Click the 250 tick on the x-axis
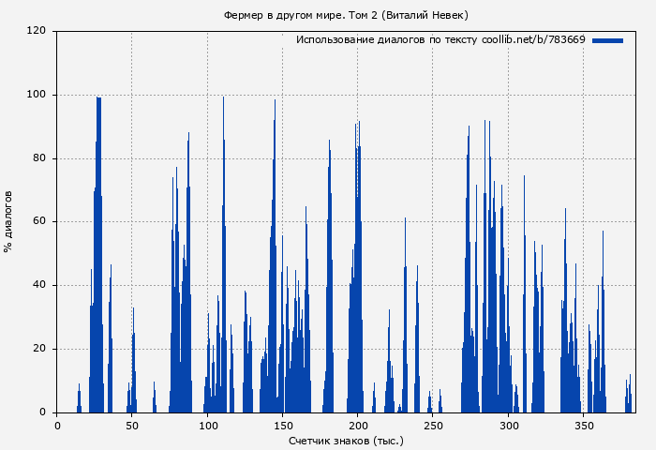 tap(433, 426)
